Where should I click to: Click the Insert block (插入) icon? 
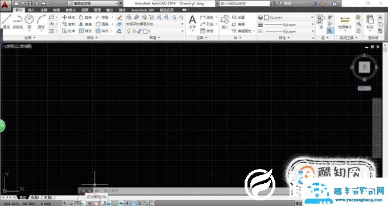click(225, 22)
